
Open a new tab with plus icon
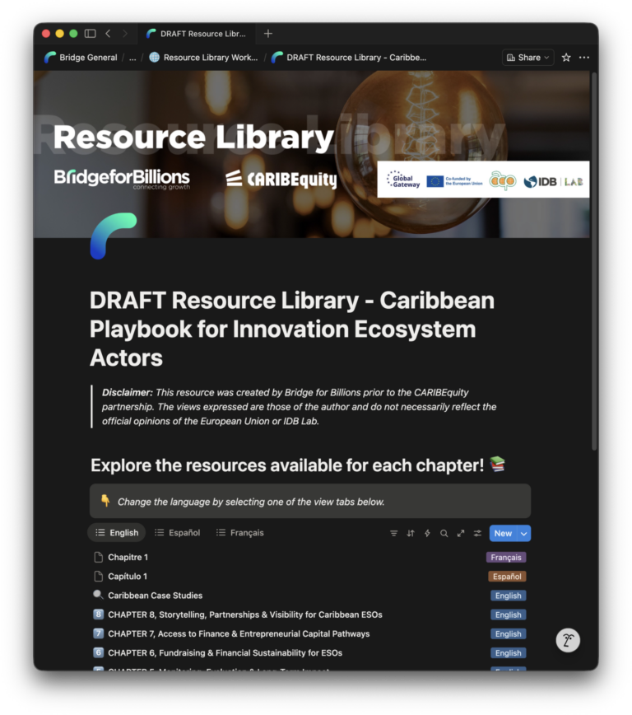(x=267, y=34)
